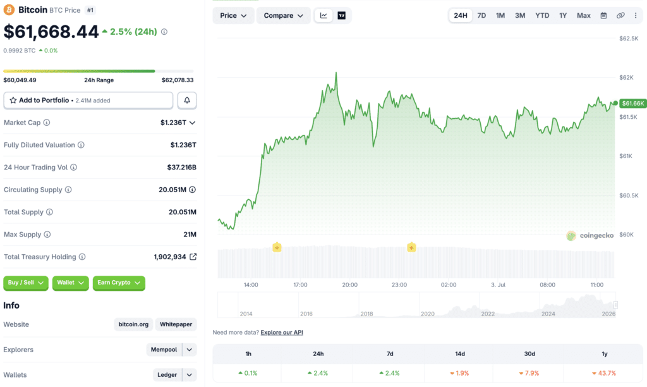Open the Earn Crypto dropdown
The image size is (647, 387).
(119, 283)
